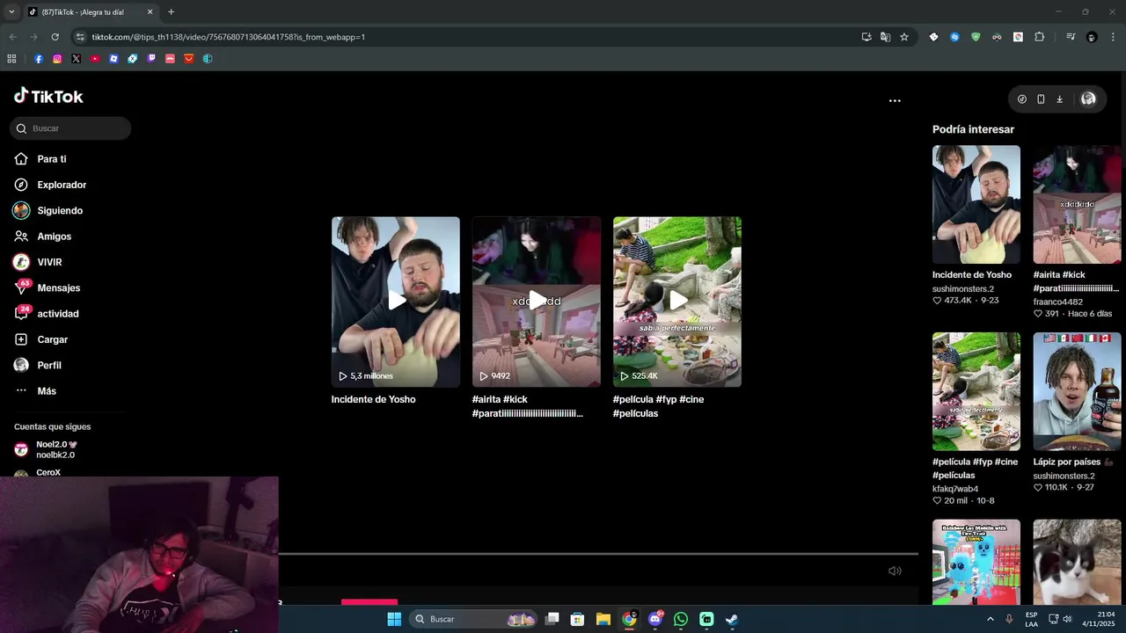The width and height of the screenshot is (1126, 633).
Task: Focus the TikTok Buscar search box
Action: coord(70,128)
